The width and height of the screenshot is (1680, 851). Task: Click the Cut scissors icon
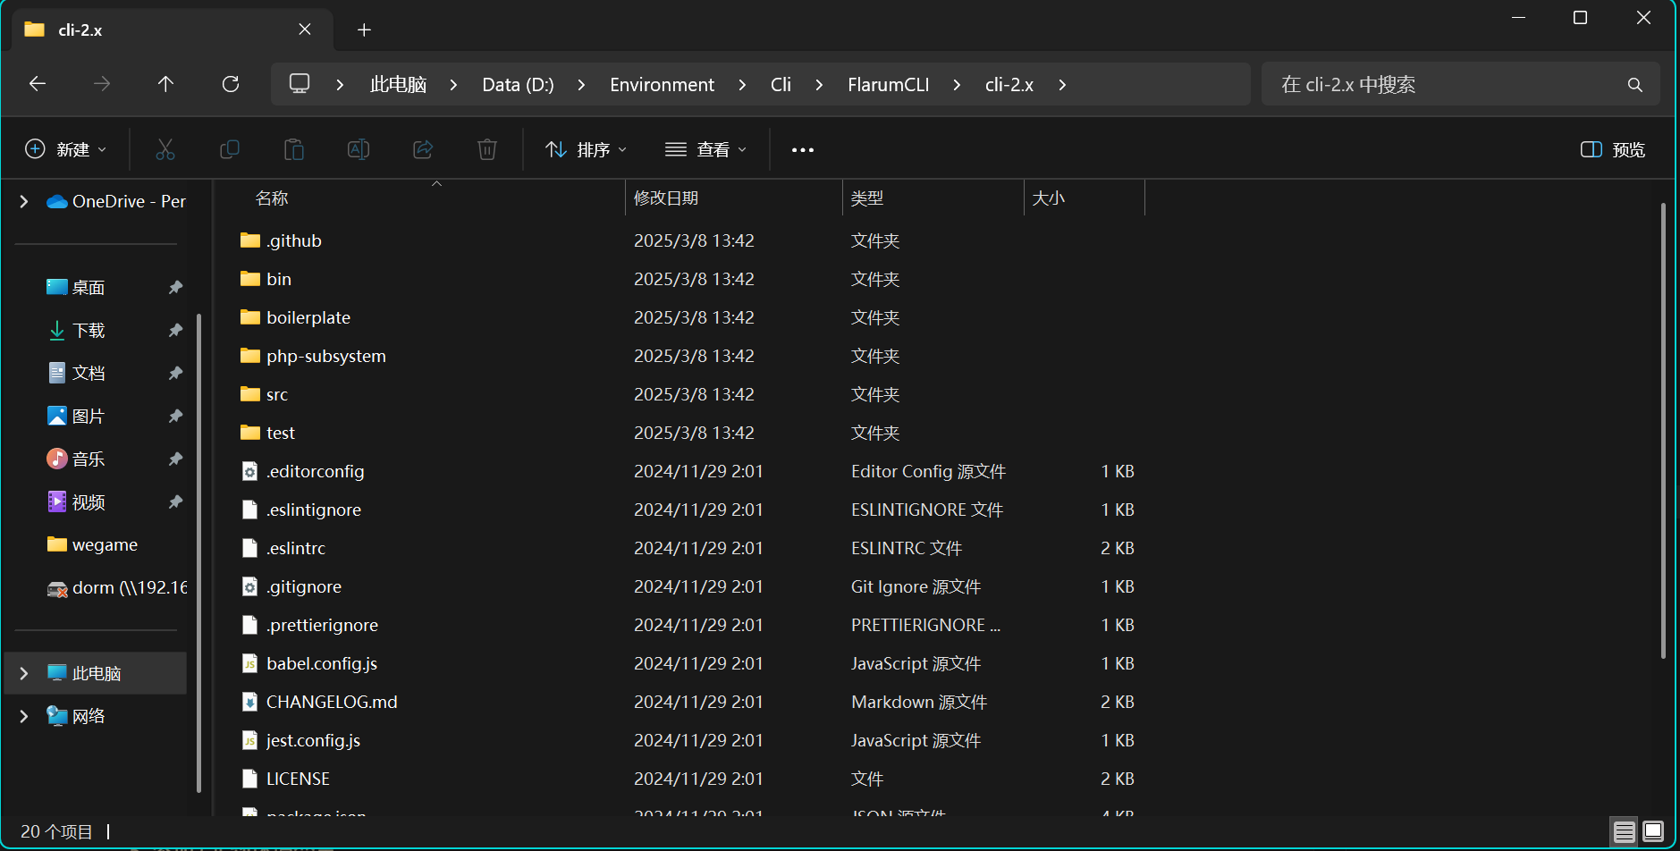point(165,149)
